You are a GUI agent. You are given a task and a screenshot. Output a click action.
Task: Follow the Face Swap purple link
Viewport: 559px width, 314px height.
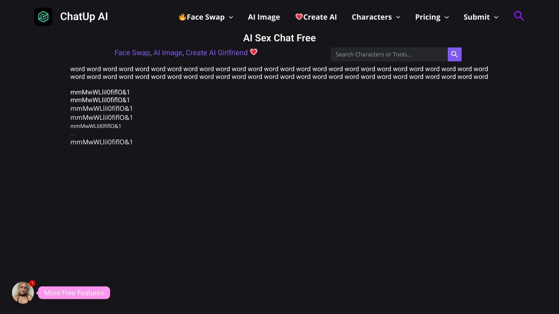pos(132,53)
